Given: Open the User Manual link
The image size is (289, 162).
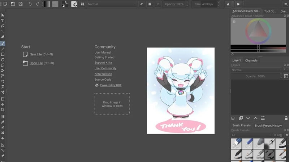Looking at the screenshot, I should pyautogui.click(x=103, y=53).
